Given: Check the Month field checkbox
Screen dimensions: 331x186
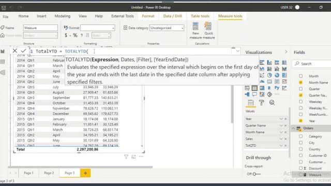Looking at the screenshot, I should (300, 76).
